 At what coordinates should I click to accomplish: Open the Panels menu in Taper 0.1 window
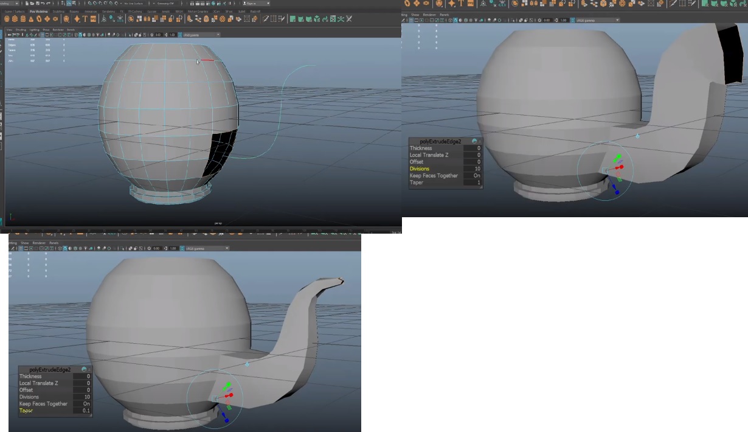[54, 243]
